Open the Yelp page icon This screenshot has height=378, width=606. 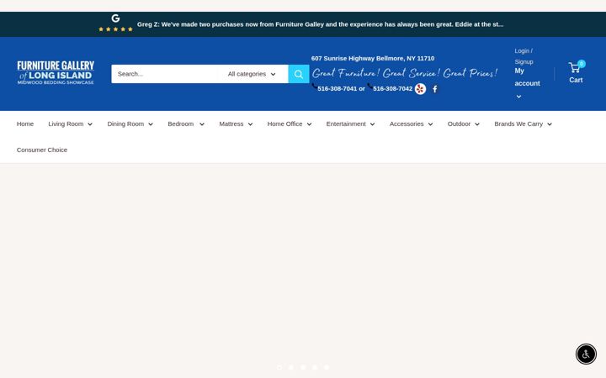coord(420,89)
